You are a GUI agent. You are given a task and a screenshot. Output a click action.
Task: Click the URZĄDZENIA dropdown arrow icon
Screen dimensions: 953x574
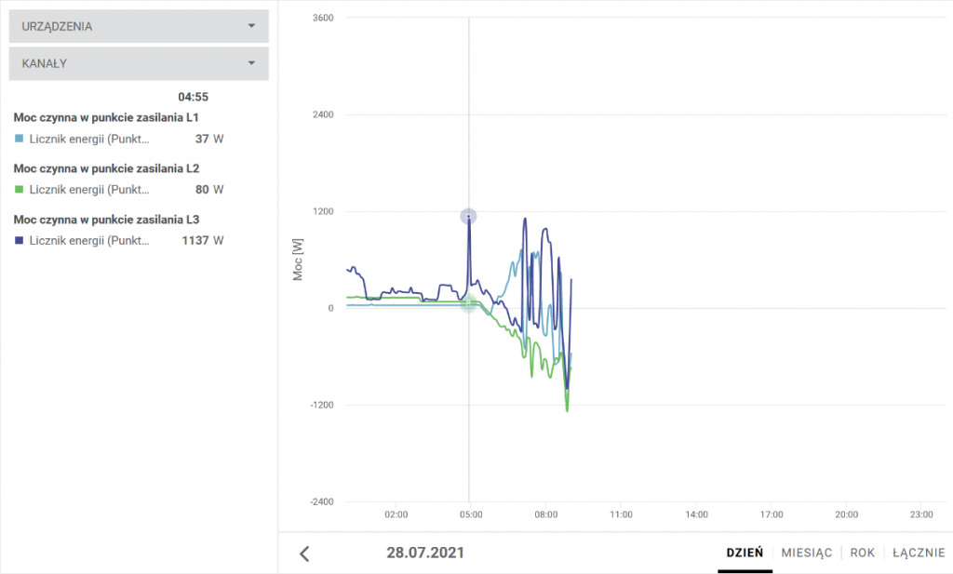251,26
